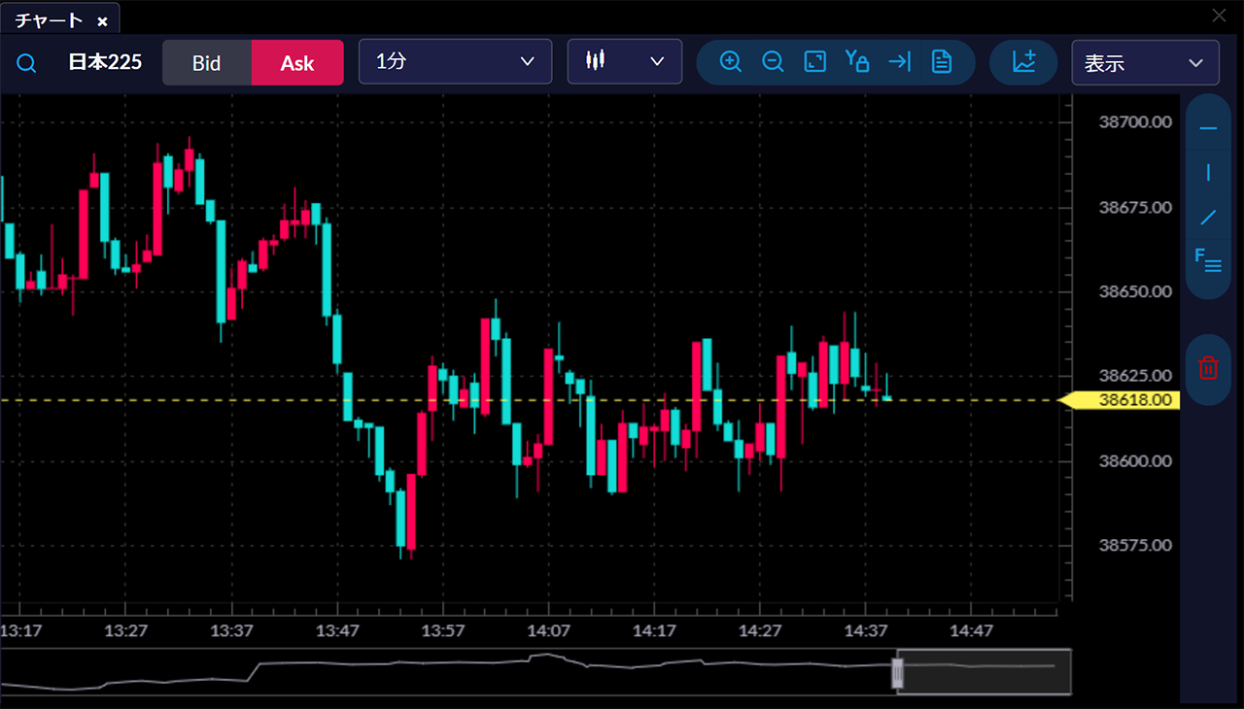This screenshot has height=709, width=1244.
Task: Toggle the Y-axis lock icon
Action: [x=856, y=61]
